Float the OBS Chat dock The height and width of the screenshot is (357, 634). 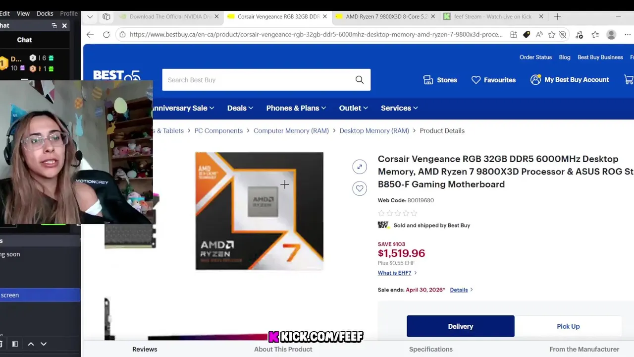point(54,26)
